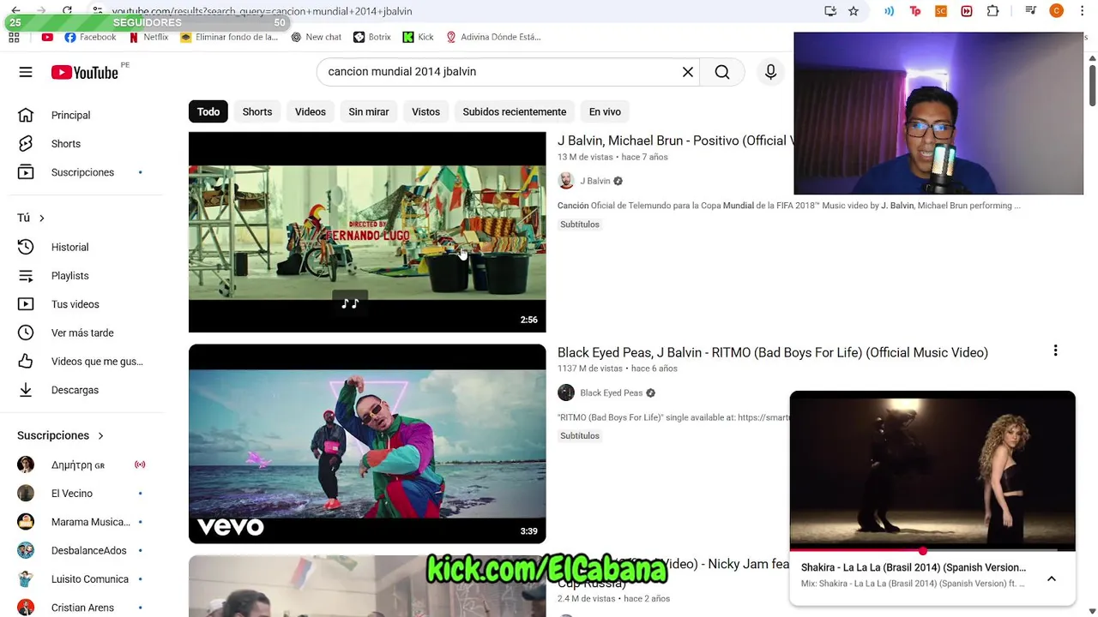Screen dimensions: 1098x617
Task: Start voice search with the microphone
Action: point(770,72)
